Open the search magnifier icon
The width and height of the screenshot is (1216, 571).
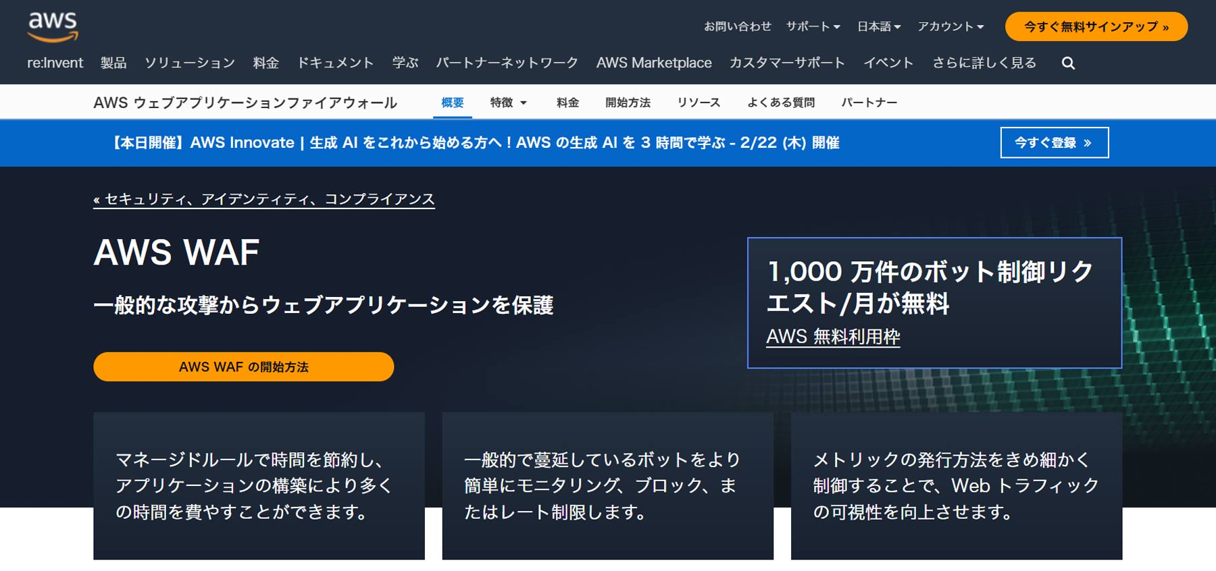[1068, 63]
